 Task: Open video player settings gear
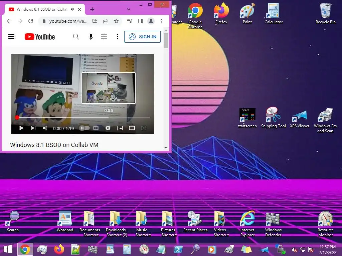tap(108, 128)
